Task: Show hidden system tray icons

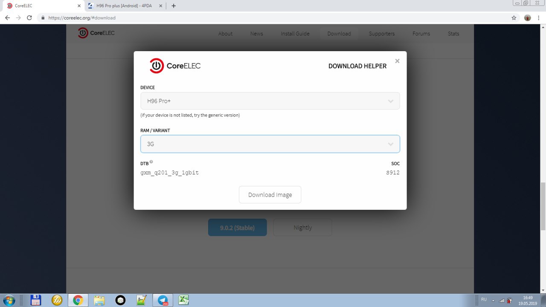Action: (x=493, y=300)
